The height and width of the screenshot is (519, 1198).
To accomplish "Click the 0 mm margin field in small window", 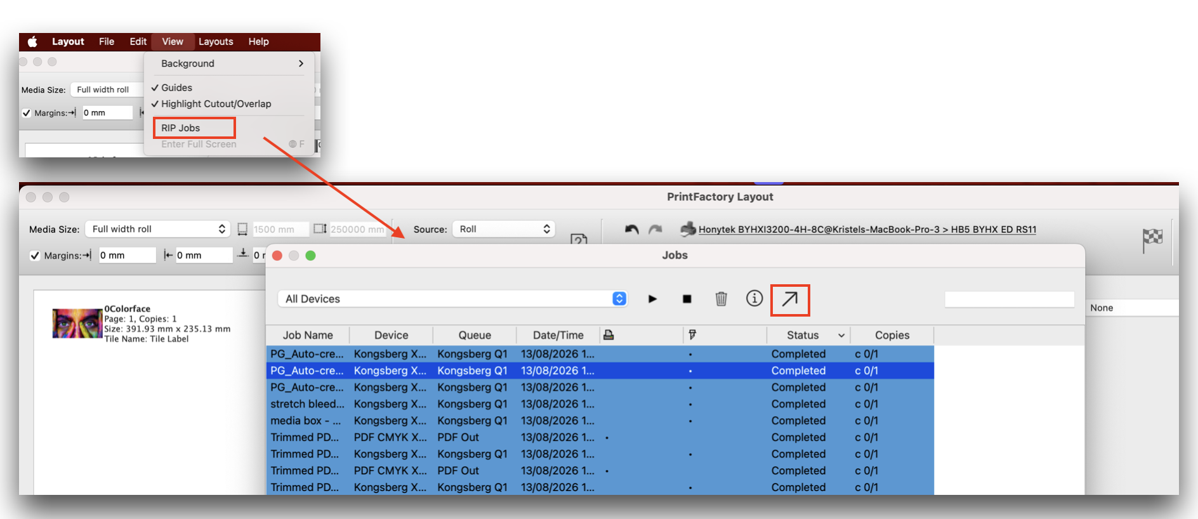I will click(107, 113).
